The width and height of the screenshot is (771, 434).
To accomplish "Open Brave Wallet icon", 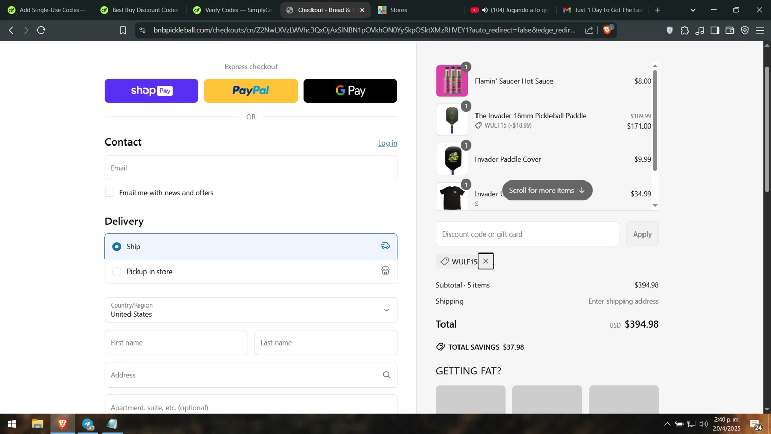I will point(730,30).
